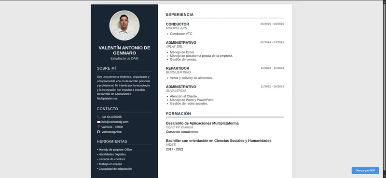Click the Trabajo en equipo item

[110, 164]
